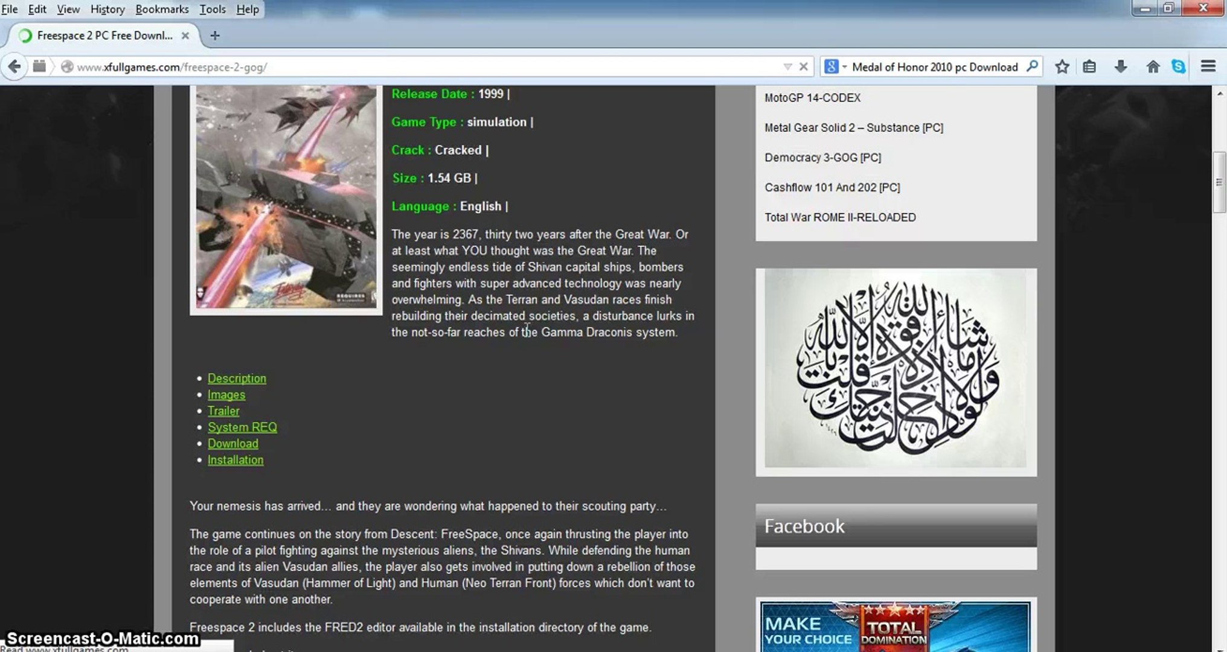
Task: Click the scrollbar up arrow
Action: pyautogui.click(x=1220, y=93)
